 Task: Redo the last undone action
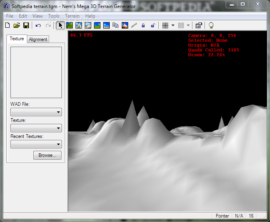pyautogui.click(x=48, y=25)
